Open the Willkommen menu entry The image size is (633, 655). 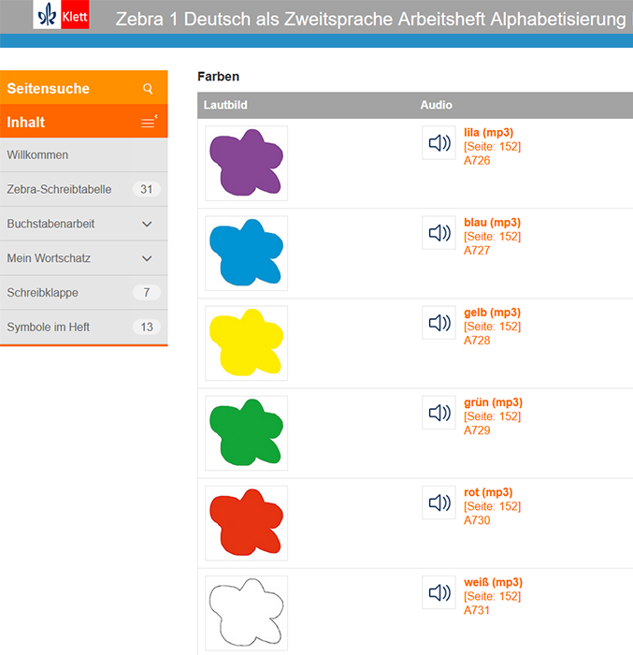[x=84, y=155]
